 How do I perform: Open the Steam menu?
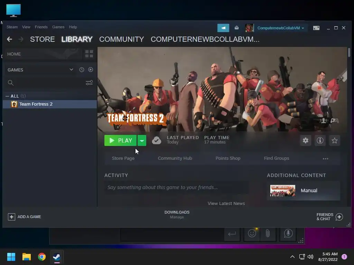12,27
